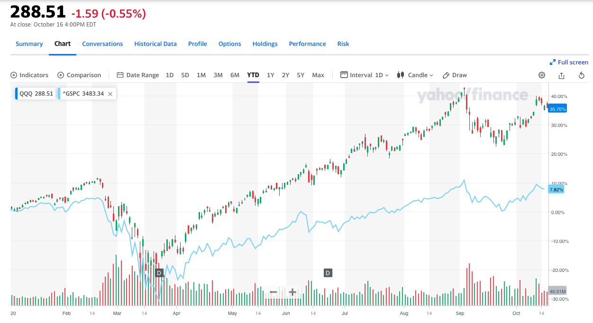Click the QQQ 288.51 legend label

[x=36, y=94]
